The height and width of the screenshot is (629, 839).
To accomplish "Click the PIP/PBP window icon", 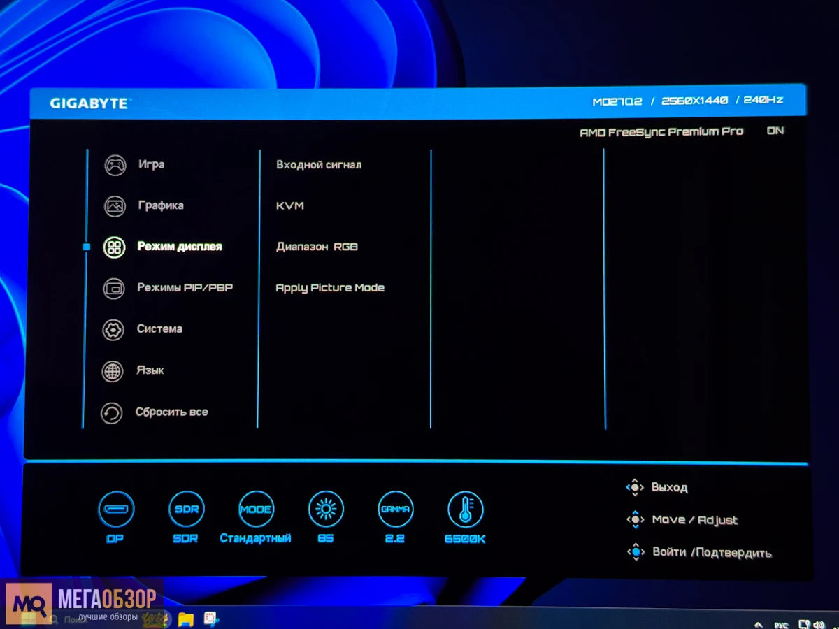I will click(x=114, y=288).
